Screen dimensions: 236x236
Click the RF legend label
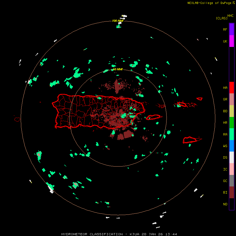[225, 29]
